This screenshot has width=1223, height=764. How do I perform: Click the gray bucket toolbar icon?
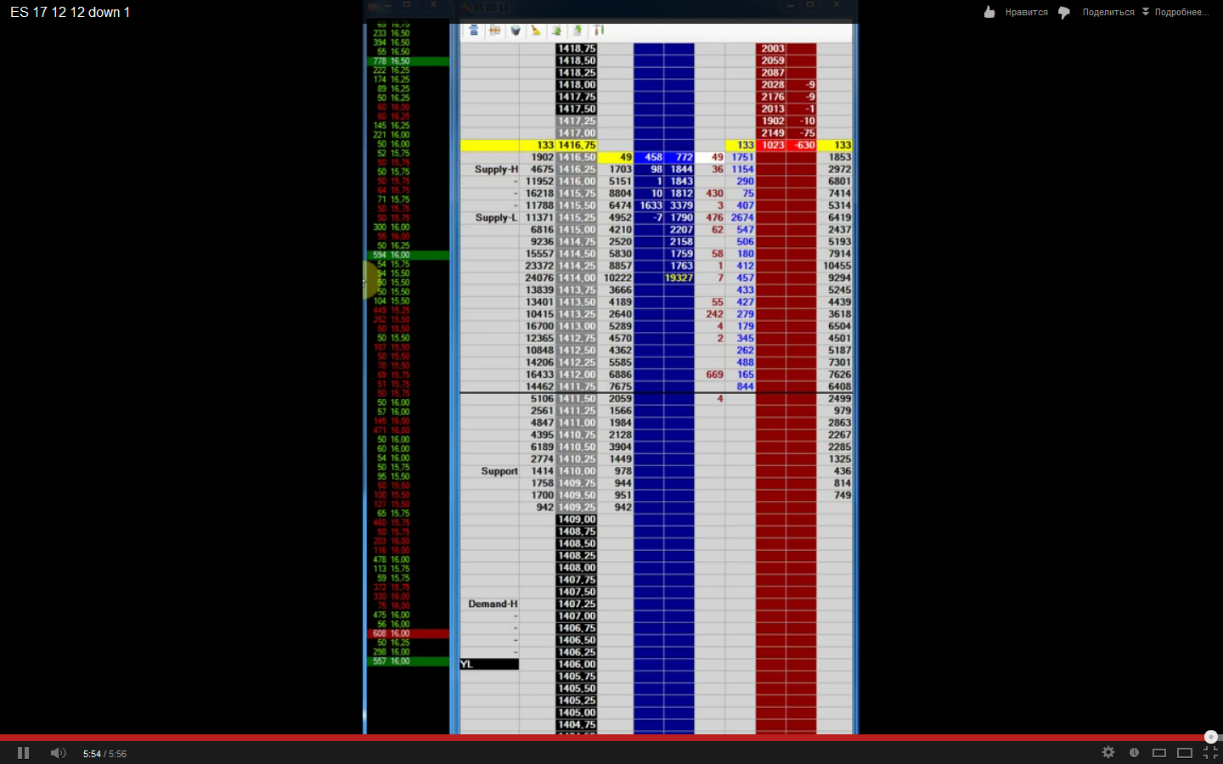[515, 31]
